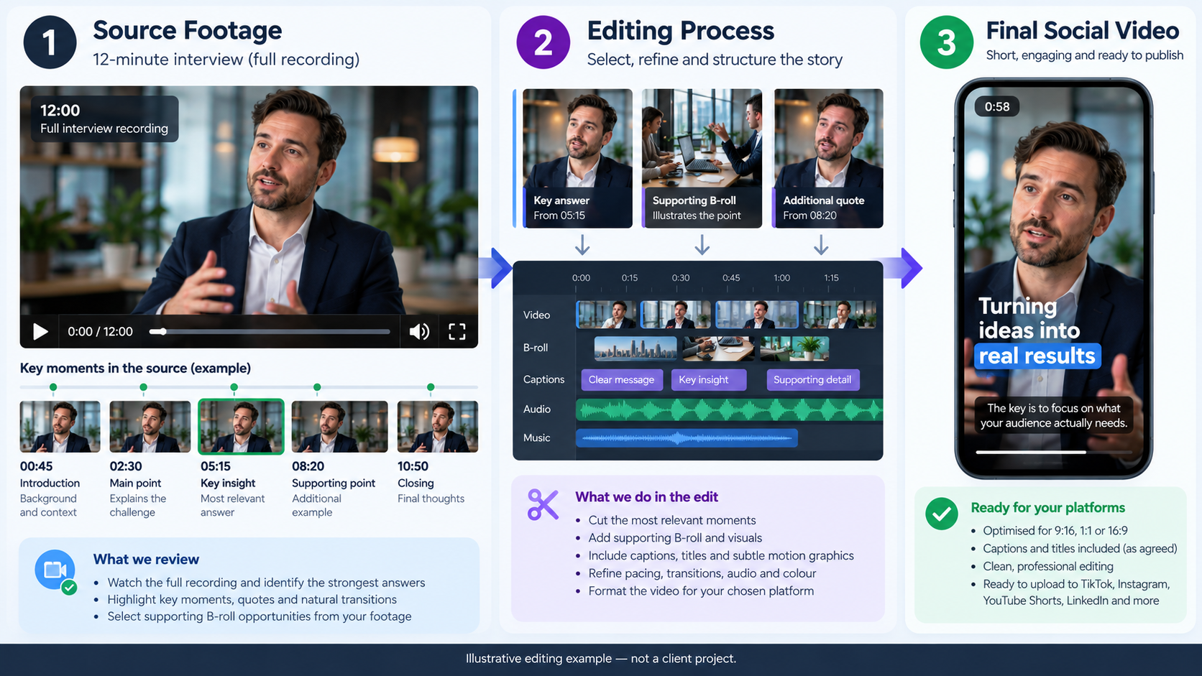Click the '12:00 Full interview recording' overlay badge
1202x676 pixels.
point(104,119)
